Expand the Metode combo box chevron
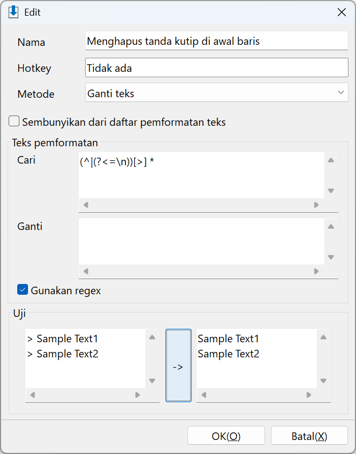The image size is (356, 454). coord(341,93)
